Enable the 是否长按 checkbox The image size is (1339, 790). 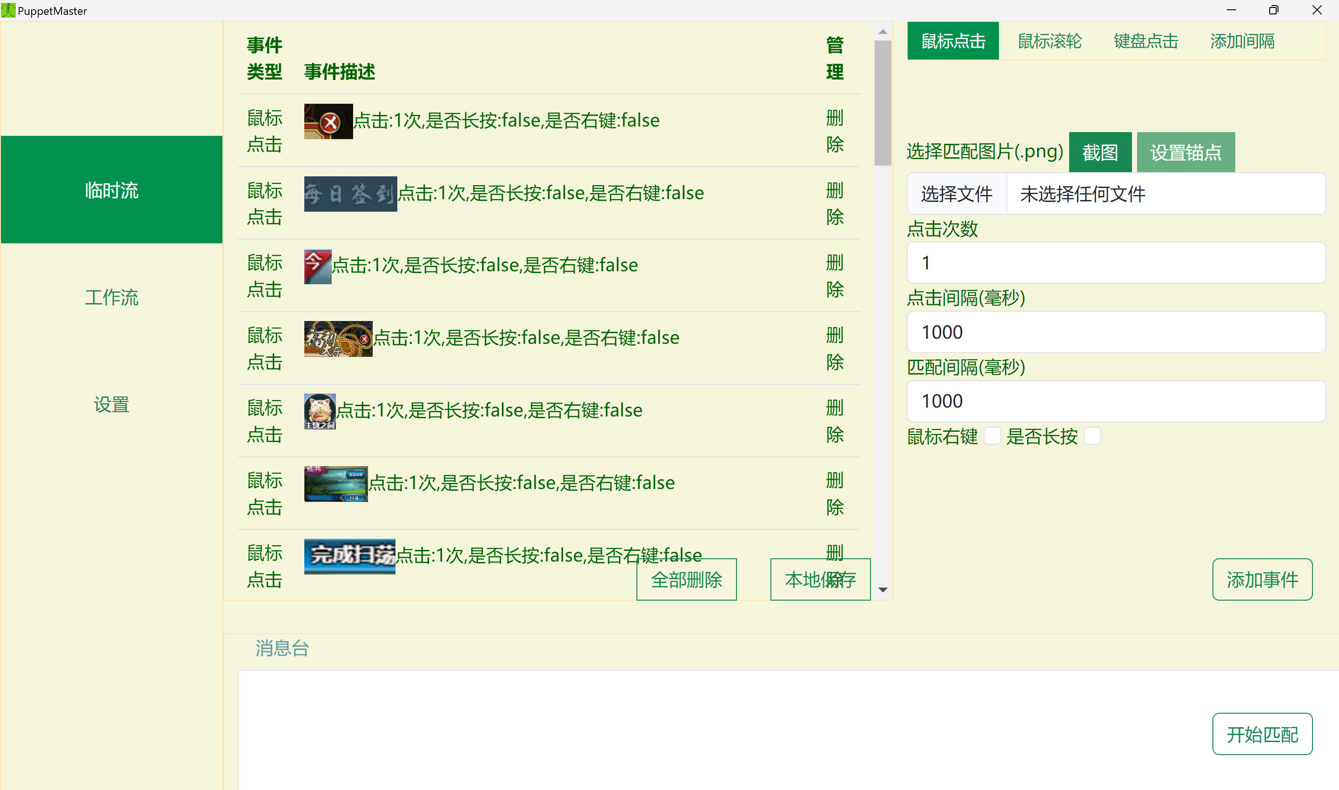tap(1092, 435)
